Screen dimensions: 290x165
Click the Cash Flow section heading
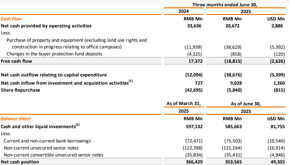(x=11, y=19)
